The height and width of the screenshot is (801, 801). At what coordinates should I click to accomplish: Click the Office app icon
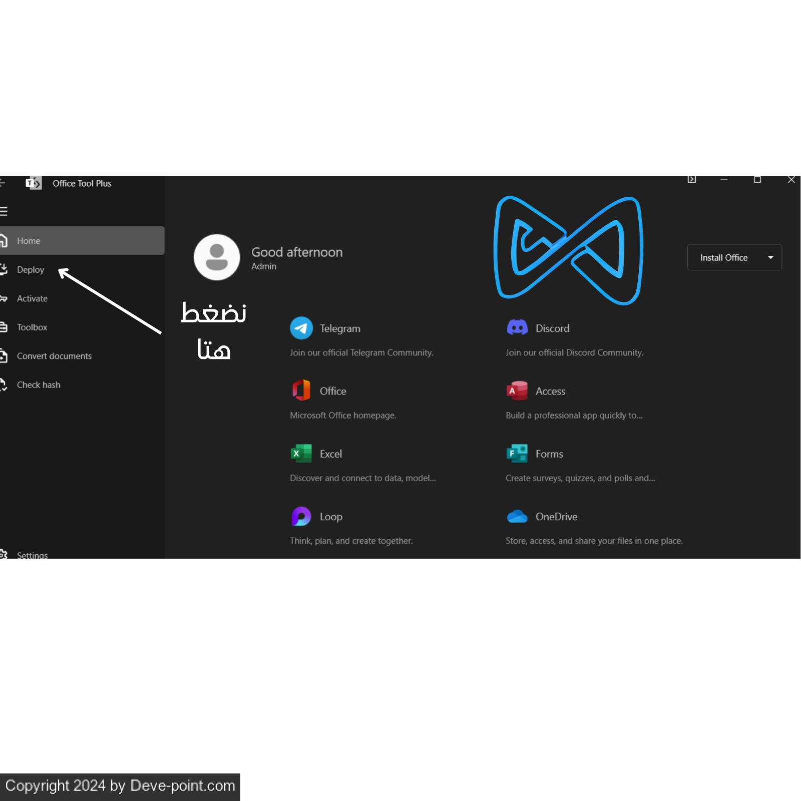[301, 390]
